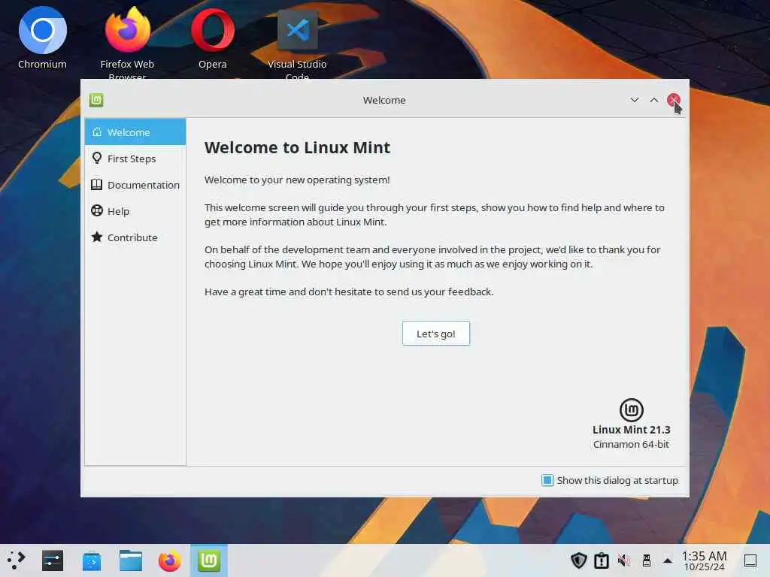Click the Welcome to Linux Mint heading

pyautogui.click(x=297, y=147)
